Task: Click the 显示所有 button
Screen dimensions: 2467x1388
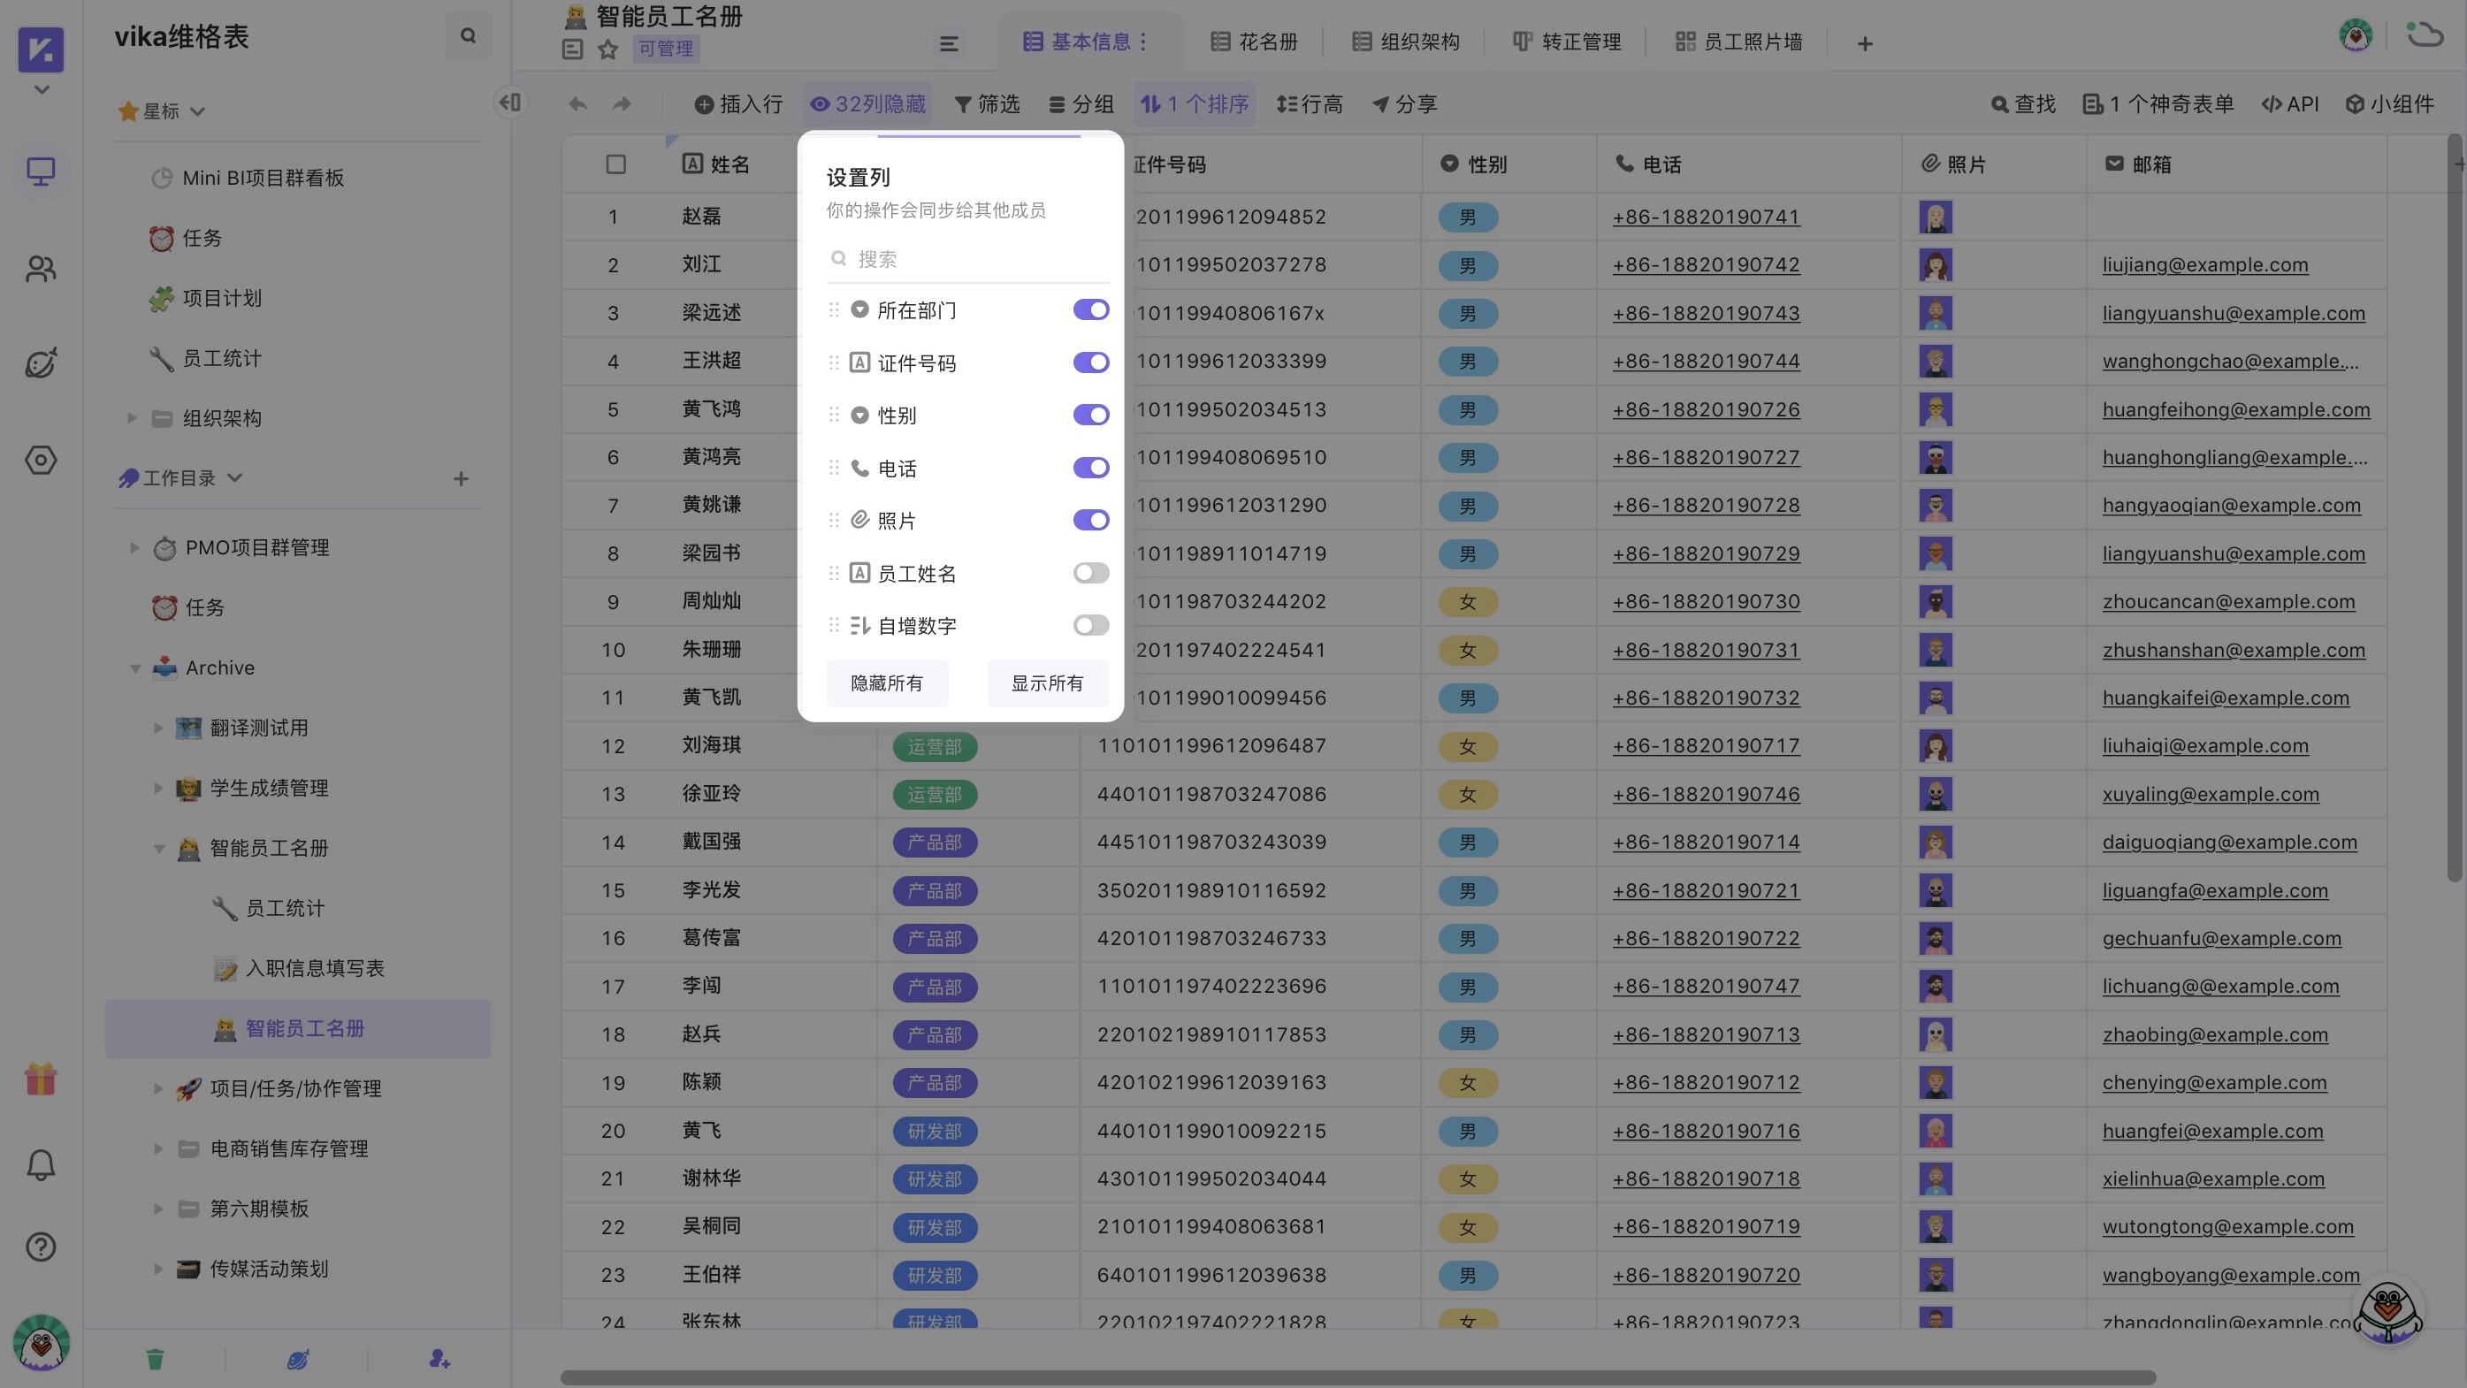Action: click(x=1047, y=683)
